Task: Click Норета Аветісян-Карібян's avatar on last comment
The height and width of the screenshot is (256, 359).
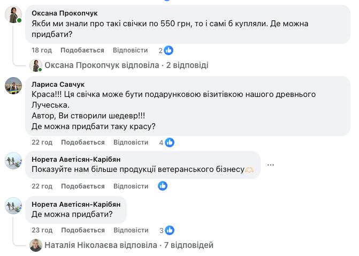Action: [x=13, y=206]
